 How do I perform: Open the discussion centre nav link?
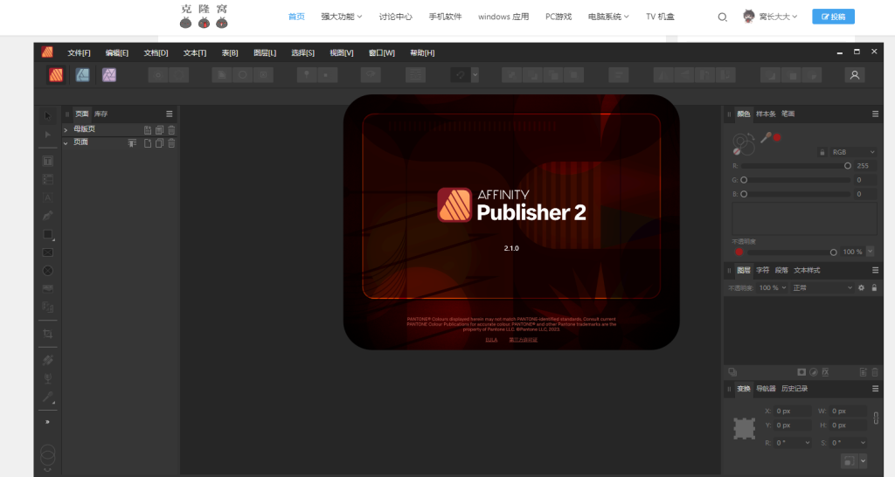(x=396, y=17)
